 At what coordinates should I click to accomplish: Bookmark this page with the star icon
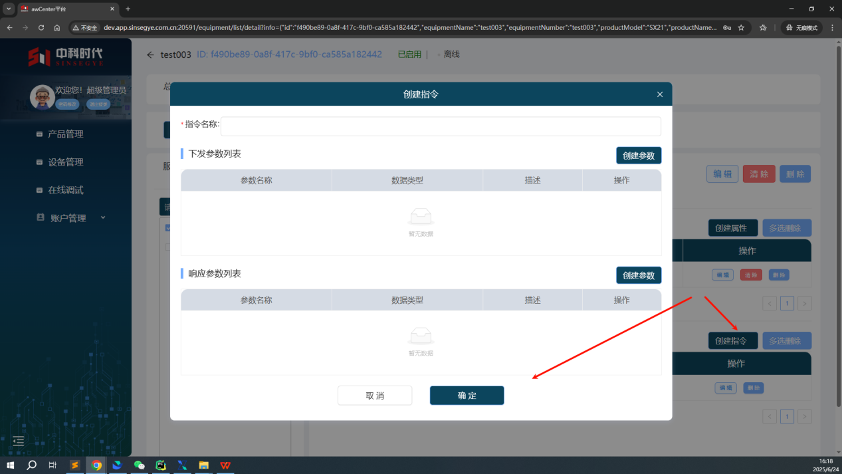[x=741, y=28]
